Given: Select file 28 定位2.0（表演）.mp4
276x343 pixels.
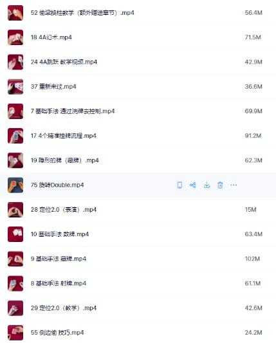Looking at the screenshot, I should [64, 210].
